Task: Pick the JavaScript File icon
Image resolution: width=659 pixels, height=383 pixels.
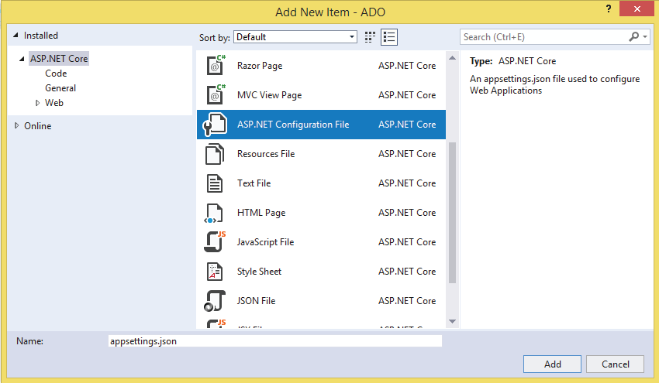Action: point(215,242)
